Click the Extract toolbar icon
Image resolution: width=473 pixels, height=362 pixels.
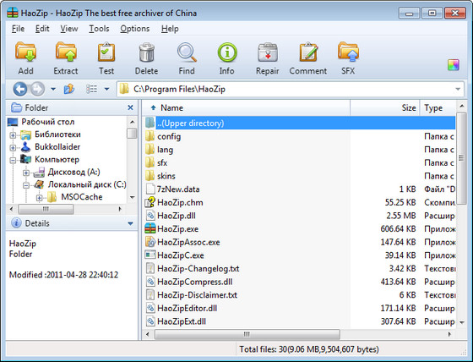(66, 52)
